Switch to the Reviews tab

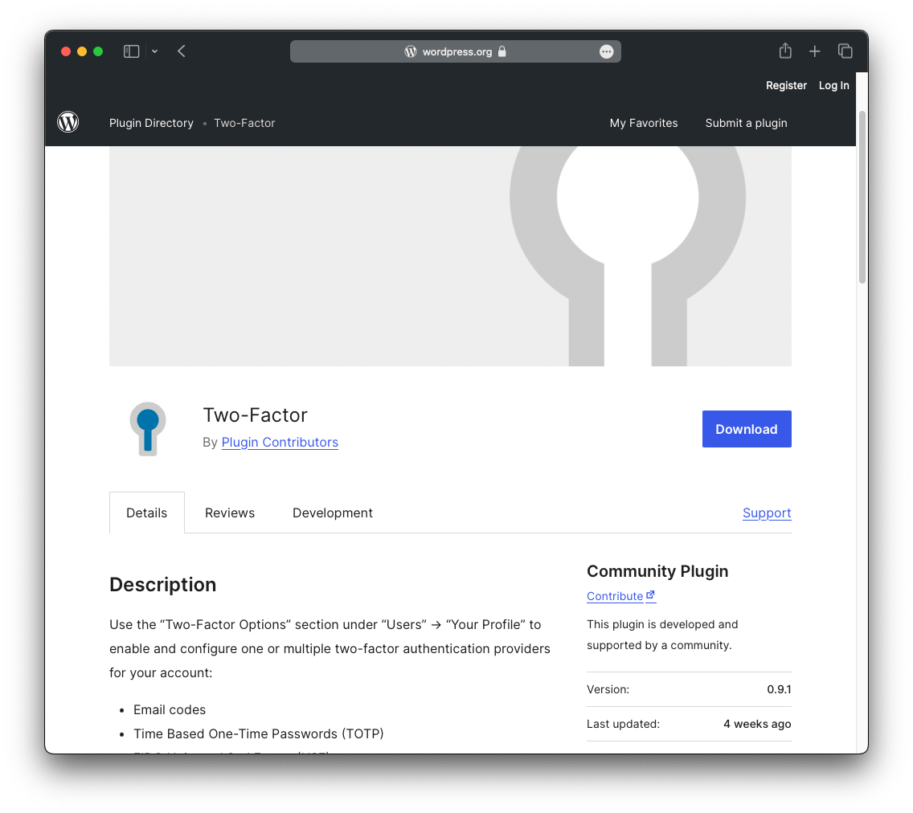pyautogui.click(x=230, y=513)
